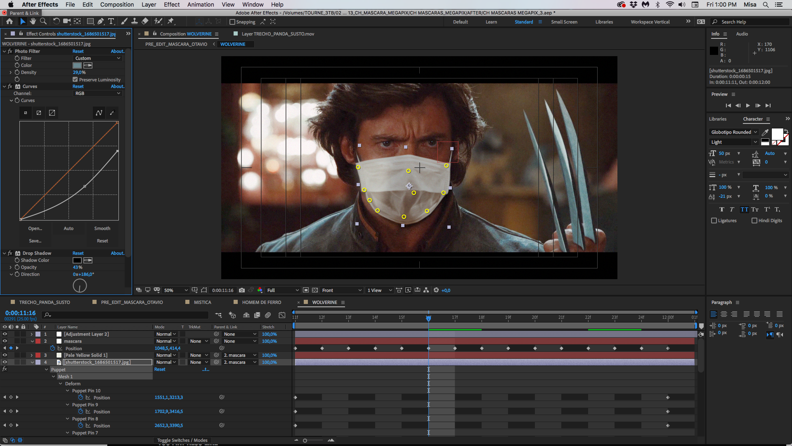Screen dimensions: 792x446
Task: Switch to the MISTICA timeline tab
Action: pyautogui.click(x=202, y=302)
